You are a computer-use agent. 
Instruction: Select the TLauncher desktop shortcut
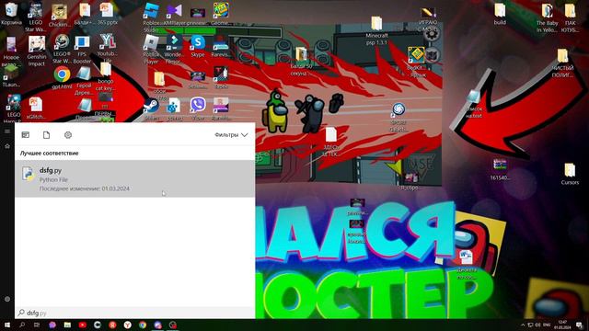point(11,76)
